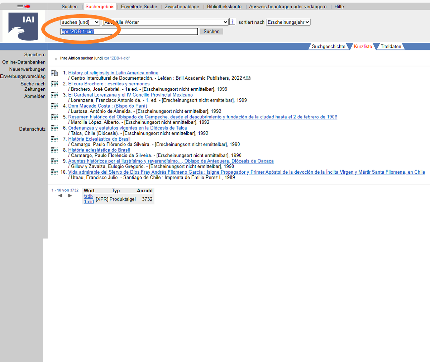Click record icon for Vida admirable del Siervo
Viewport: 430px width, 362px height.
(x=54, y=172)
